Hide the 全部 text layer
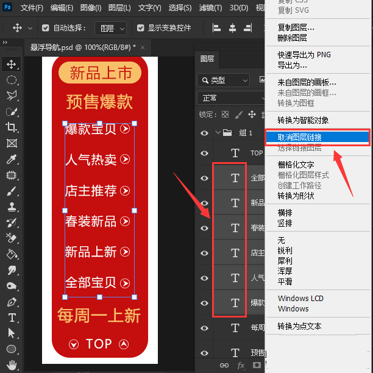This screenshot has height=373, width=373. point(204,178)
